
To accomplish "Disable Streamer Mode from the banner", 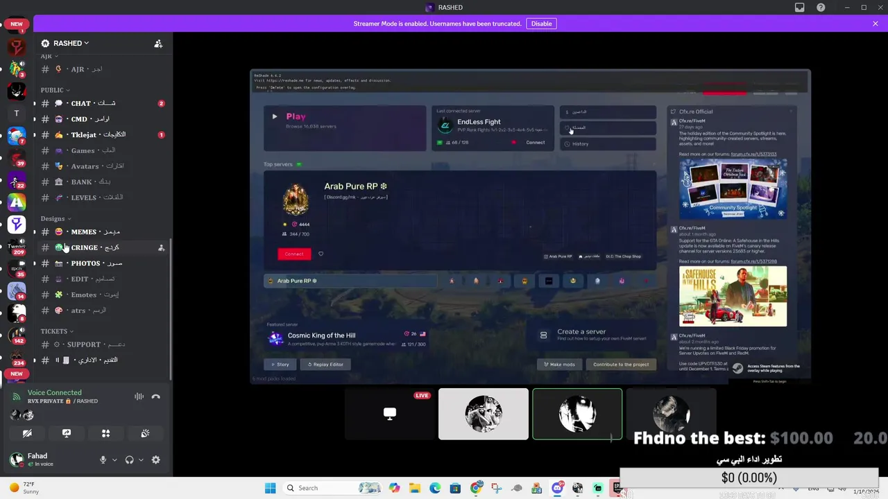I will 541,24.
